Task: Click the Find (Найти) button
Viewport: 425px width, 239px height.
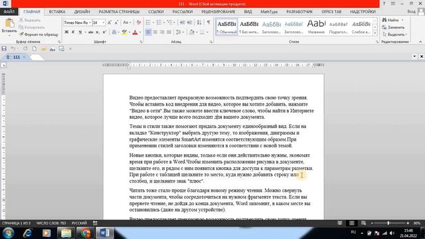Action: click(x=390, y=20)
